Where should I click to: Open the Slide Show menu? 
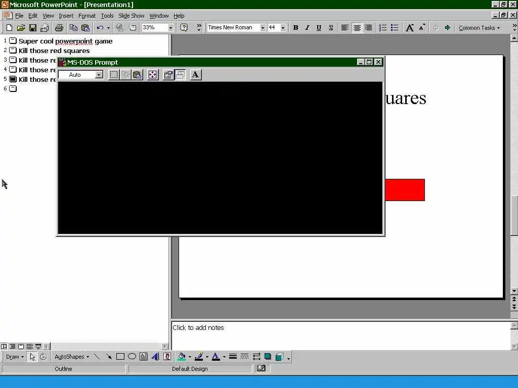point(131,16)
